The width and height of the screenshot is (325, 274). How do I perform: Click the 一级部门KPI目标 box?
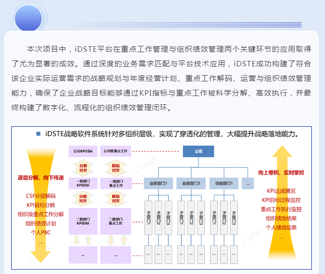(x=83, y=183)
